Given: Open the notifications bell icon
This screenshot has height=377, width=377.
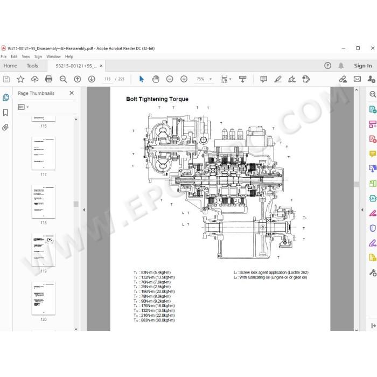Looking at the screenshot, I should (341, 66).
